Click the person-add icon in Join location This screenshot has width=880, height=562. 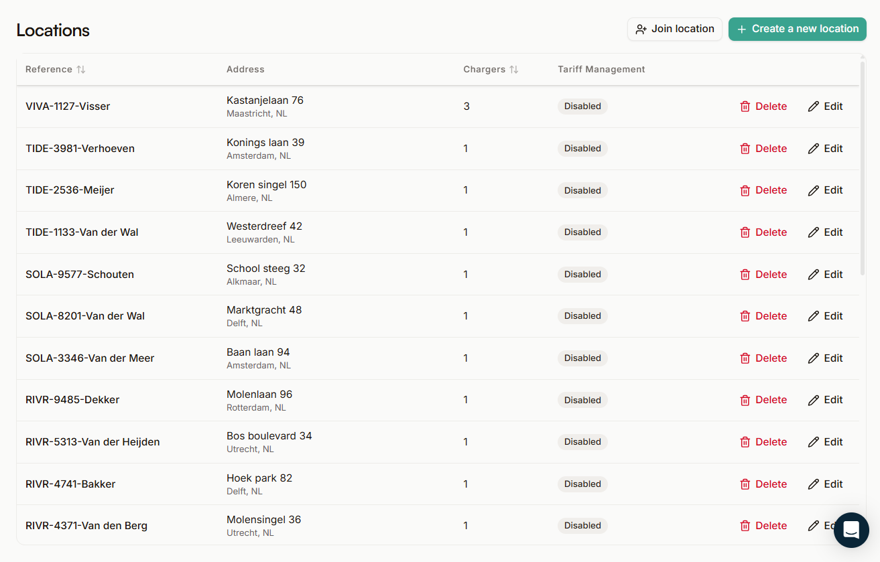(x=641, y=29)
